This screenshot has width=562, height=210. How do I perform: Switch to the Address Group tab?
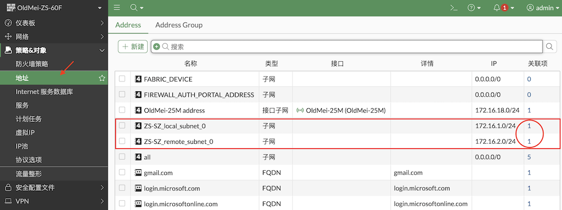coord(179,25)
